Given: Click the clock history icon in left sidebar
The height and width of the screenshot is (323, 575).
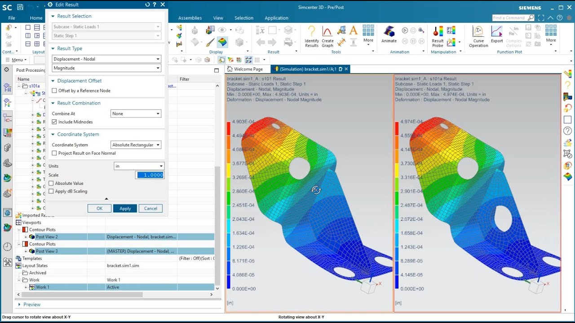Looking at the screenshot, I should [x=7, y=247].
